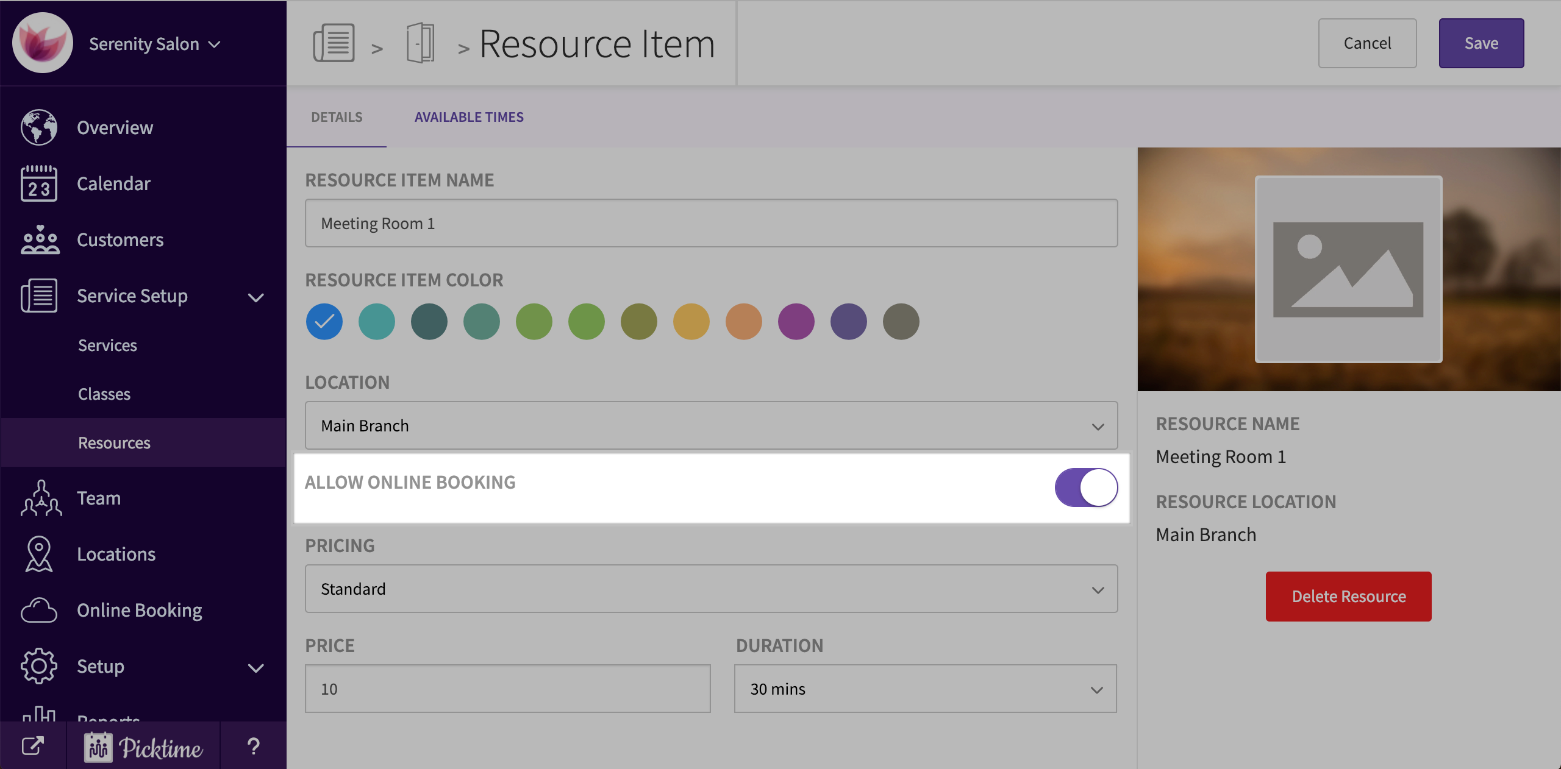
Task: Click the help question mark icon
Action: coord(254,746)
